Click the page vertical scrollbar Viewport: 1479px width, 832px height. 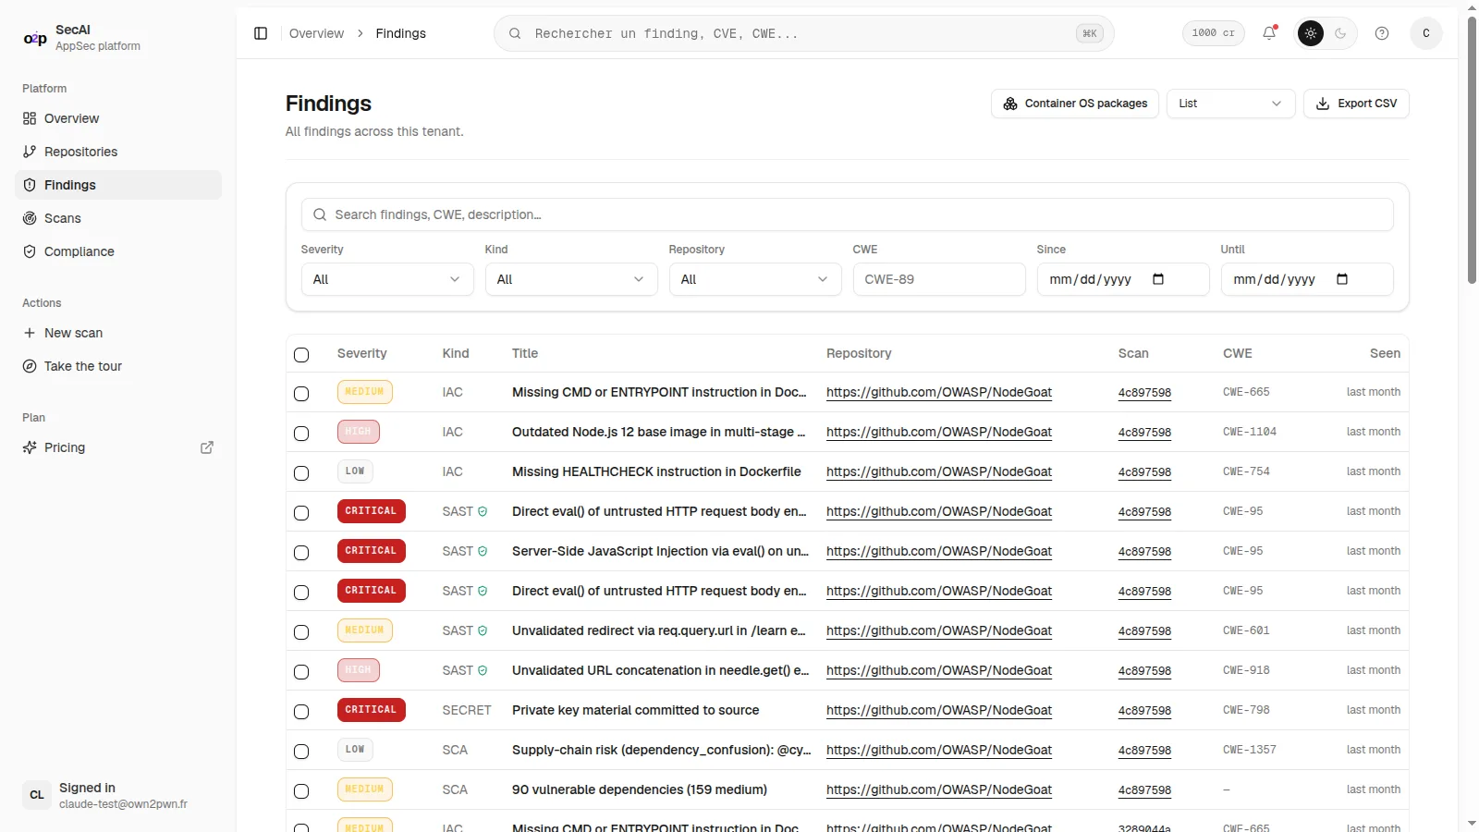(1472, 148)
